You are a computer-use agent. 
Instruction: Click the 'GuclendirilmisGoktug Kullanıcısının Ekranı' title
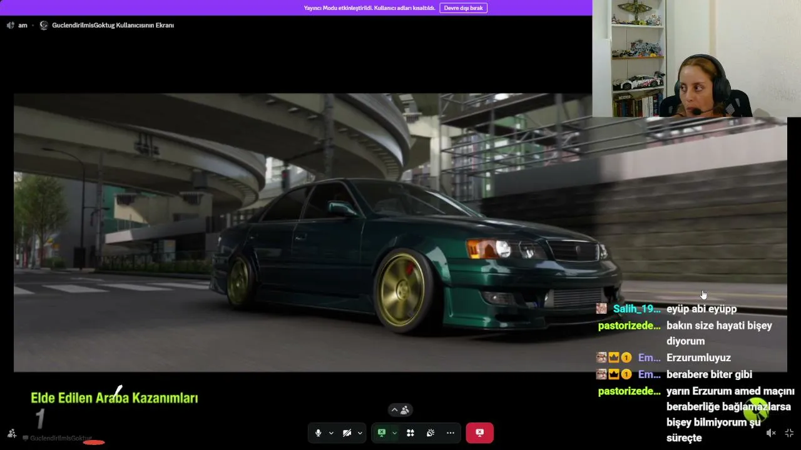pos(113,25)
